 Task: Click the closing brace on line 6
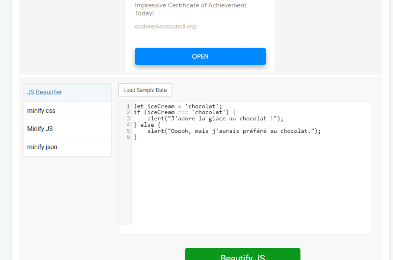point(136,137)
